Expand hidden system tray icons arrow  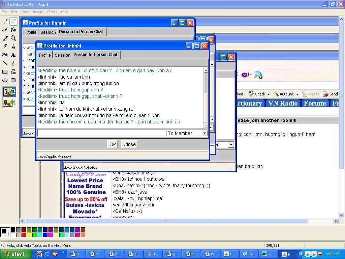point(302,254)
